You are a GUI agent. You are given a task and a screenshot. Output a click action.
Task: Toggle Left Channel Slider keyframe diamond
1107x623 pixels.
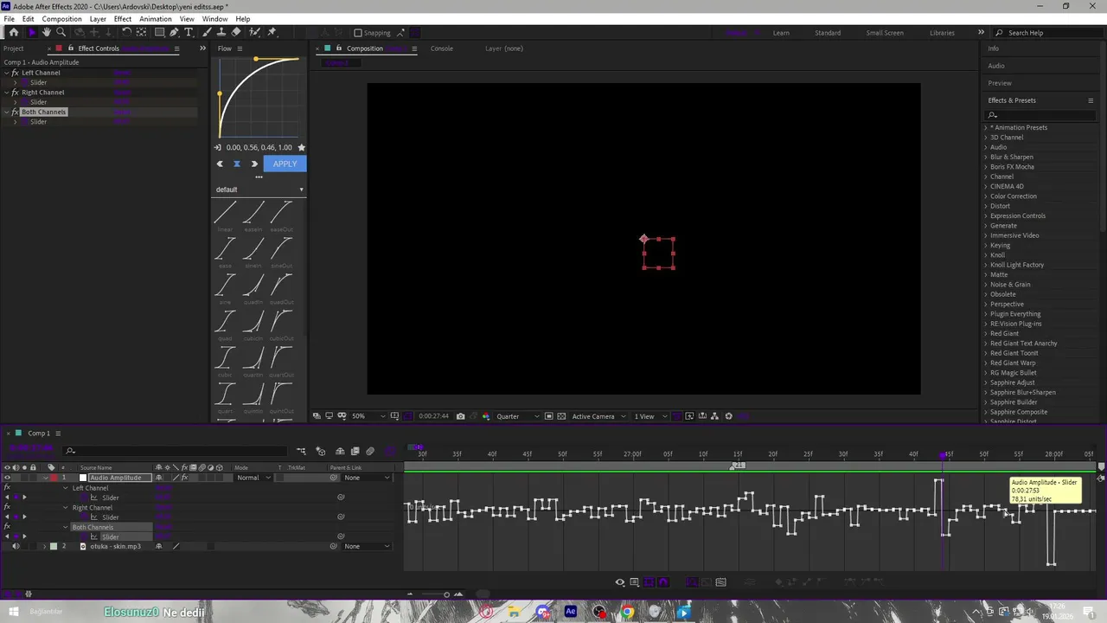click(16, 498)
